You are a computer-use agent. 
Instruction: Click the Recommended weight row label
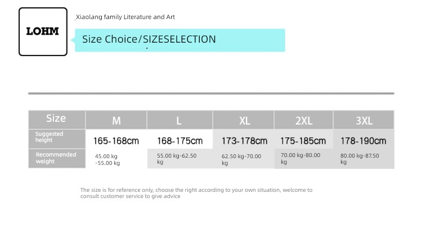57,158
